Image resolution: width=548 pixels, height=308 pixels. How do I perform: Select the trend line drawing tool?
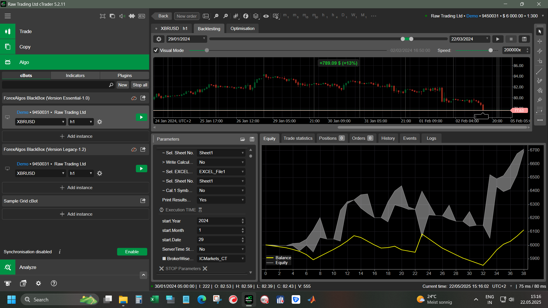539,71
